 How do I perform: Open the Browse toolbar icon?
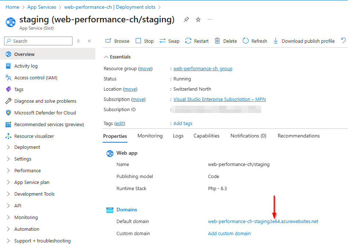(108, 41)
